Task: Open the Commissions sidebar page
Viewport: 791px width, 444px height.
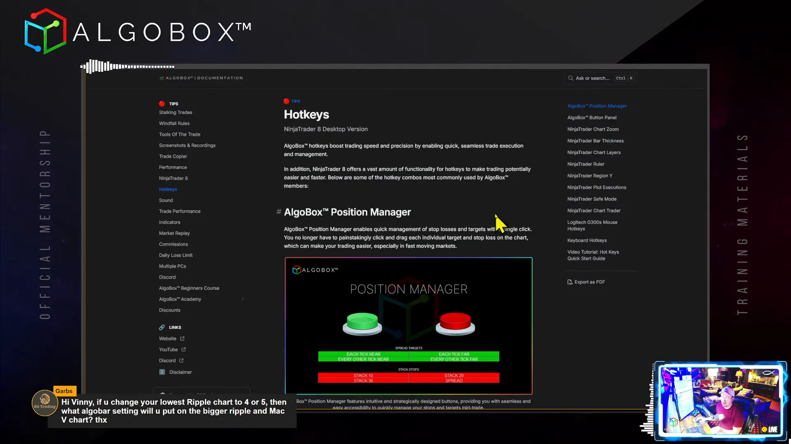Action: point(173,245)
